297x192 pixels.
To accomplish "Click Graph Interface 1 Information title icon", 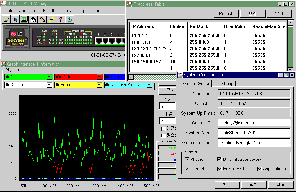I will coord(4,64).
